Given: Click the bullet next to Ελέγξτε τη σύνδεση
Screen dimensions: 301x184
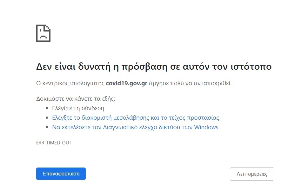Looking at the screenshot, I should point(47,108).
